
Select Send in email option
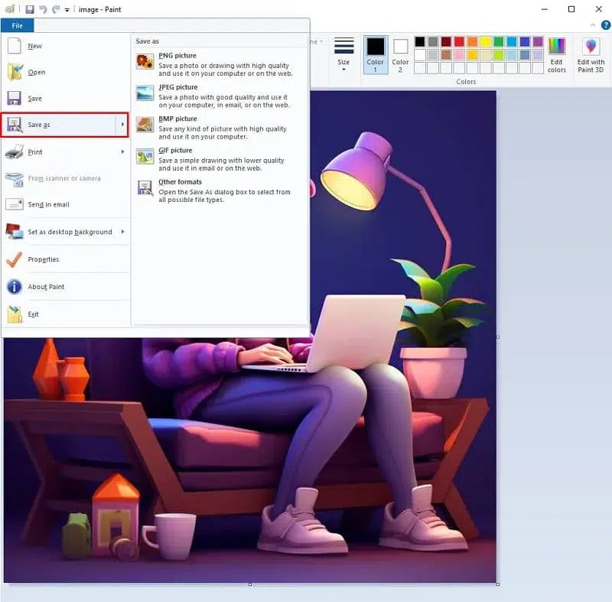(66, 204)
